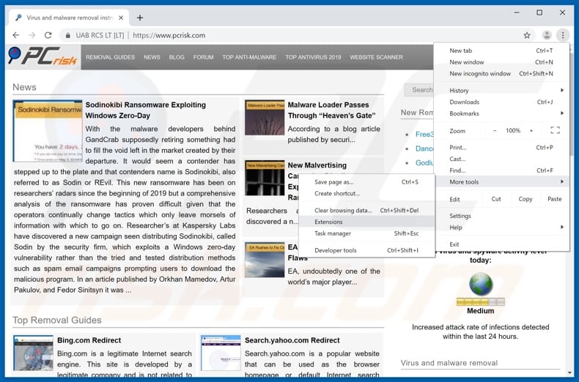579x382 pixels.
Task: Click the EA Rushes to Fix article thumbnail
Action: (265, 260)
